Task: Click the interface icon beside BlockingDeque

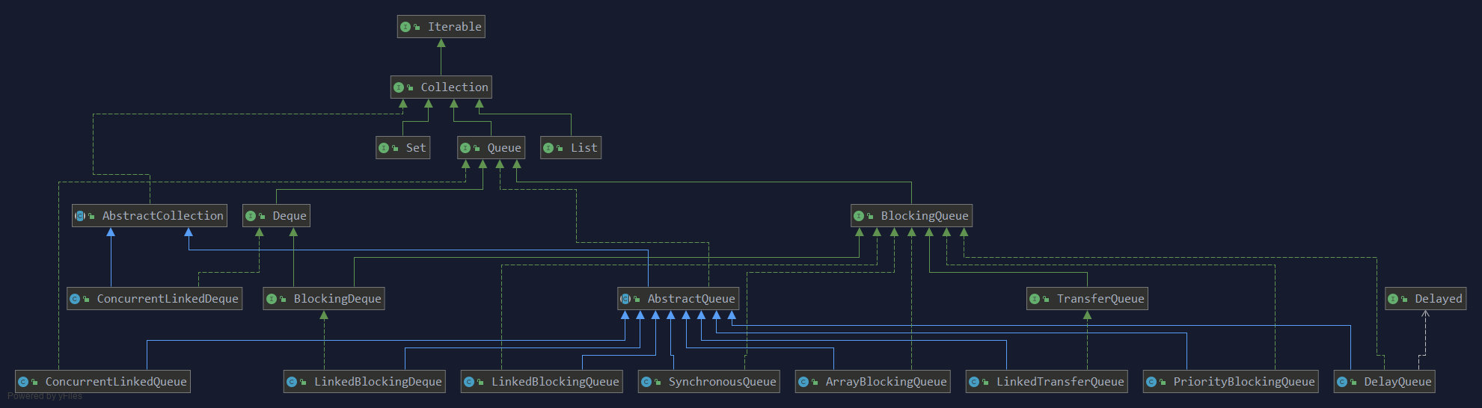Action: pyautogui.click(x=272, y=299)
